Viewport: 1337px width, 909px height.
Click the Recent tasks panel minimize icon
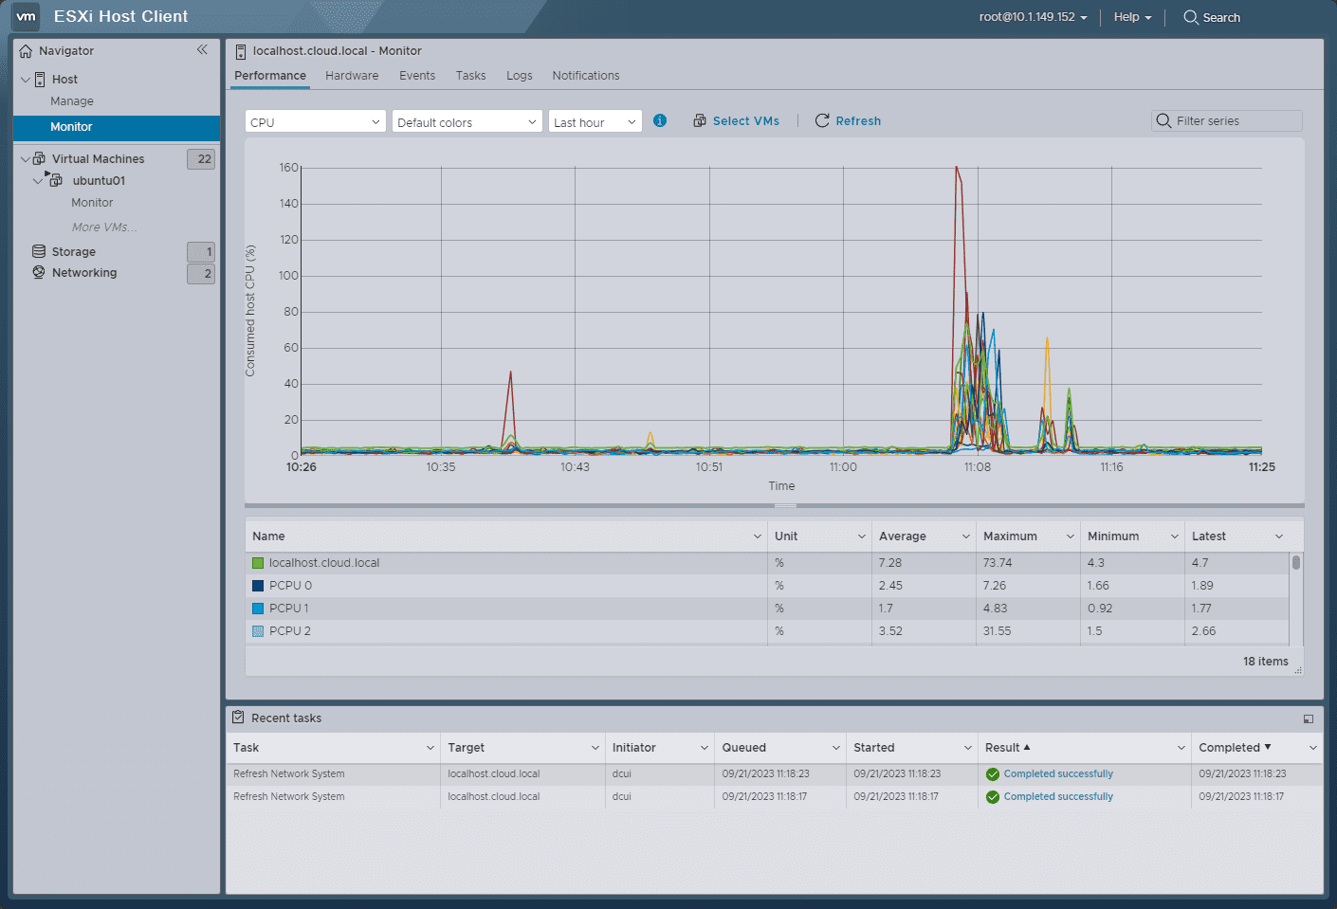(1309, 718)
